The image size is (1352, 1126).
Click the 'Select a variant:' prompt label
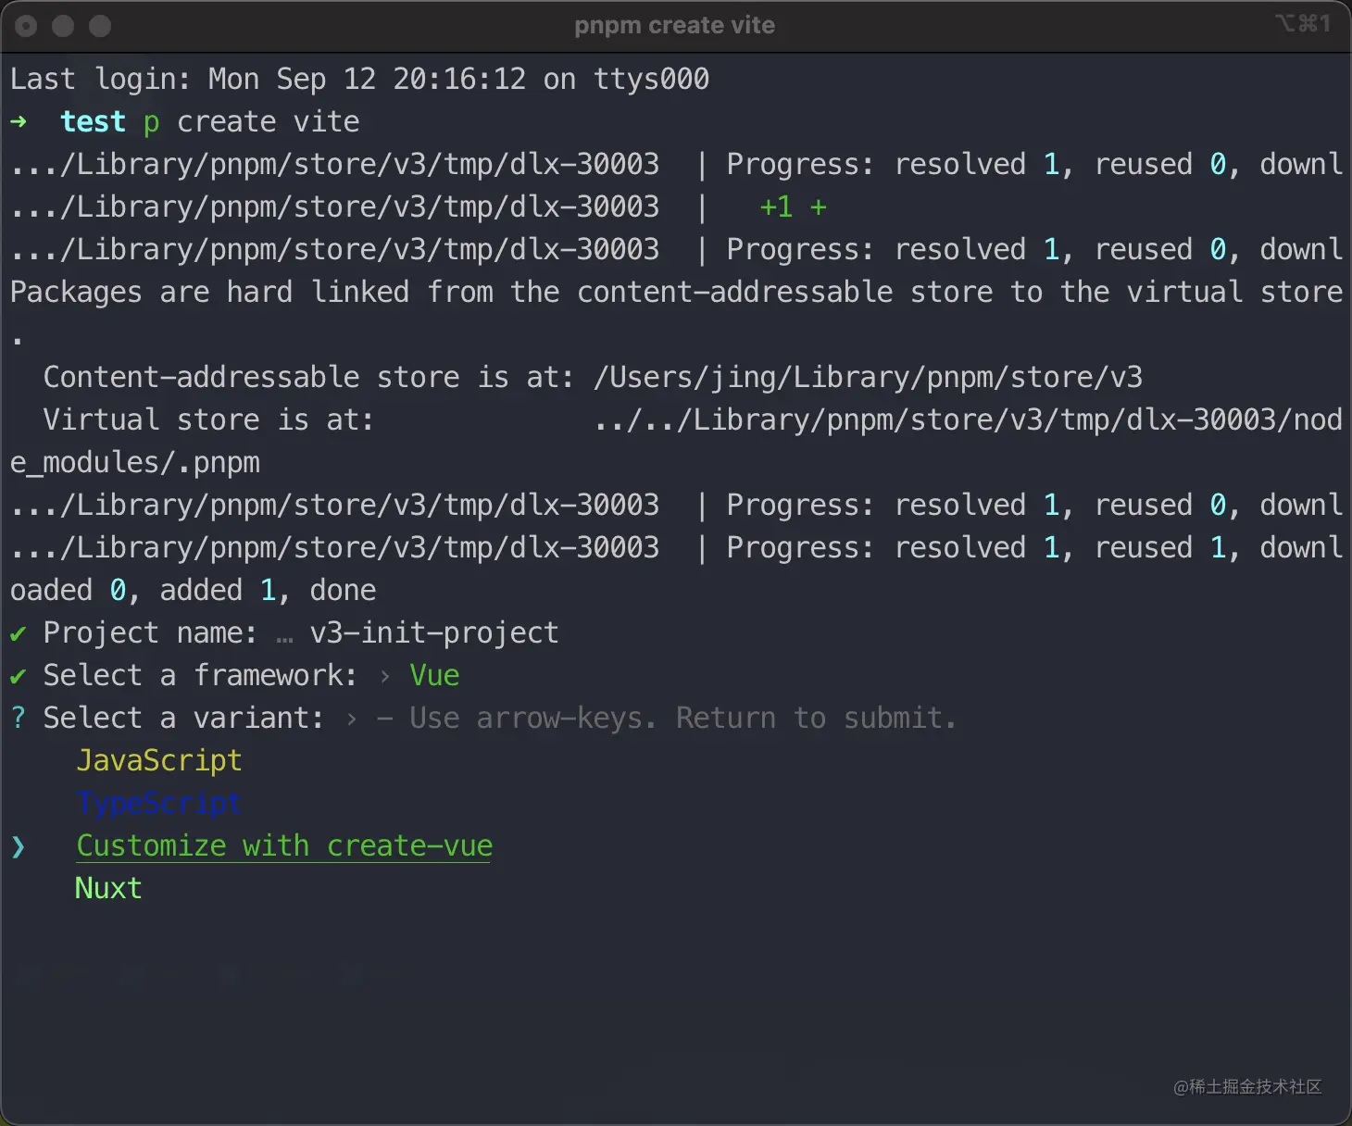tap(183, 718)
